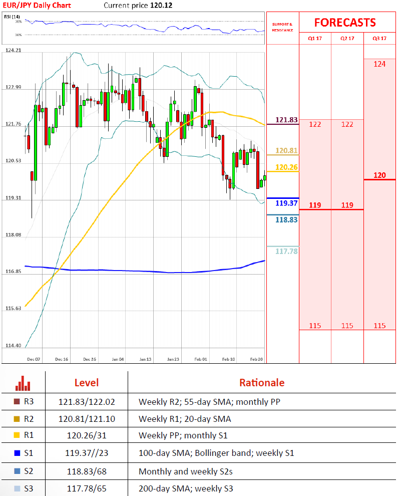Click the R3 level cell 121.83/122.02
Screen dimensions: 400x496
coord(87,402)
